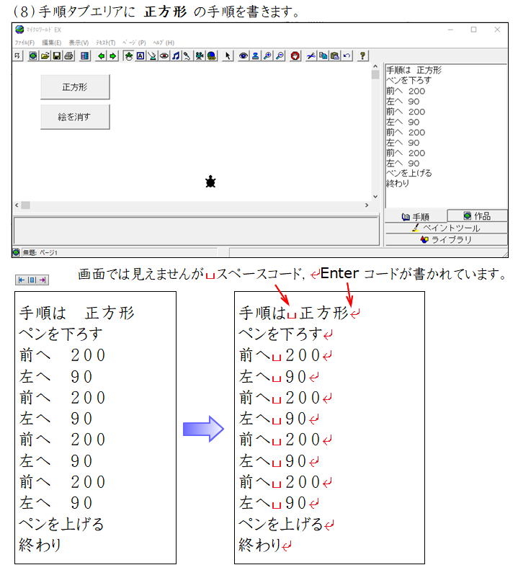The height and width of the screenshot is (583, 518).
Task: Click the magnifier zoom-out icon
Action: (x=280, y=55)
